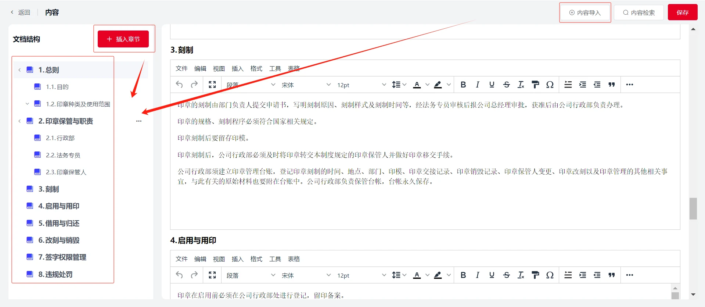Image resolution: width=705 pixels, height=307 pixels.
Task: Undo in the 4.启用与用印 editor toolbar
Action: point(179,275)
